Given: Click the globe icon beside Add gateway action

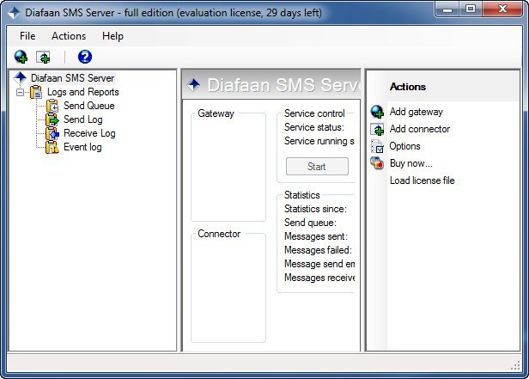Looking at the screenshot, I should coord(377,112).
